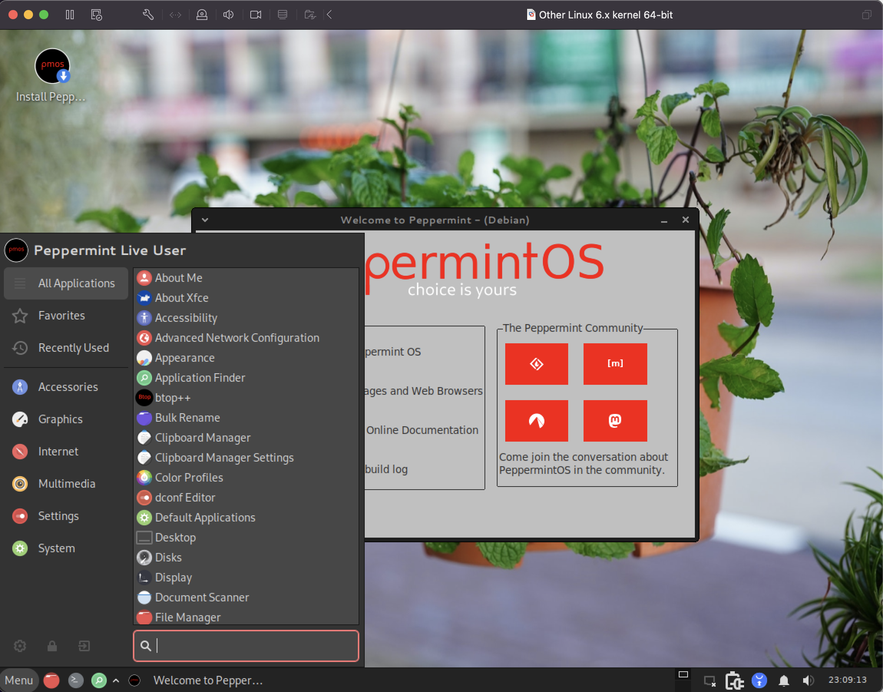This screenshot has width=883, height=692.
Task: Click the lock screen icon in menu
Action: (x=52, y=646)
